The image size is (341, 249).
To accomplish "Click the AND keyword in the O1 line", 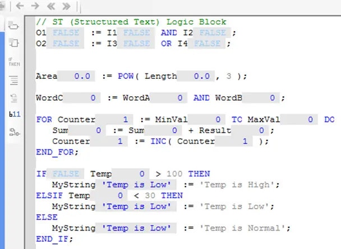I will tap(169, 33).
